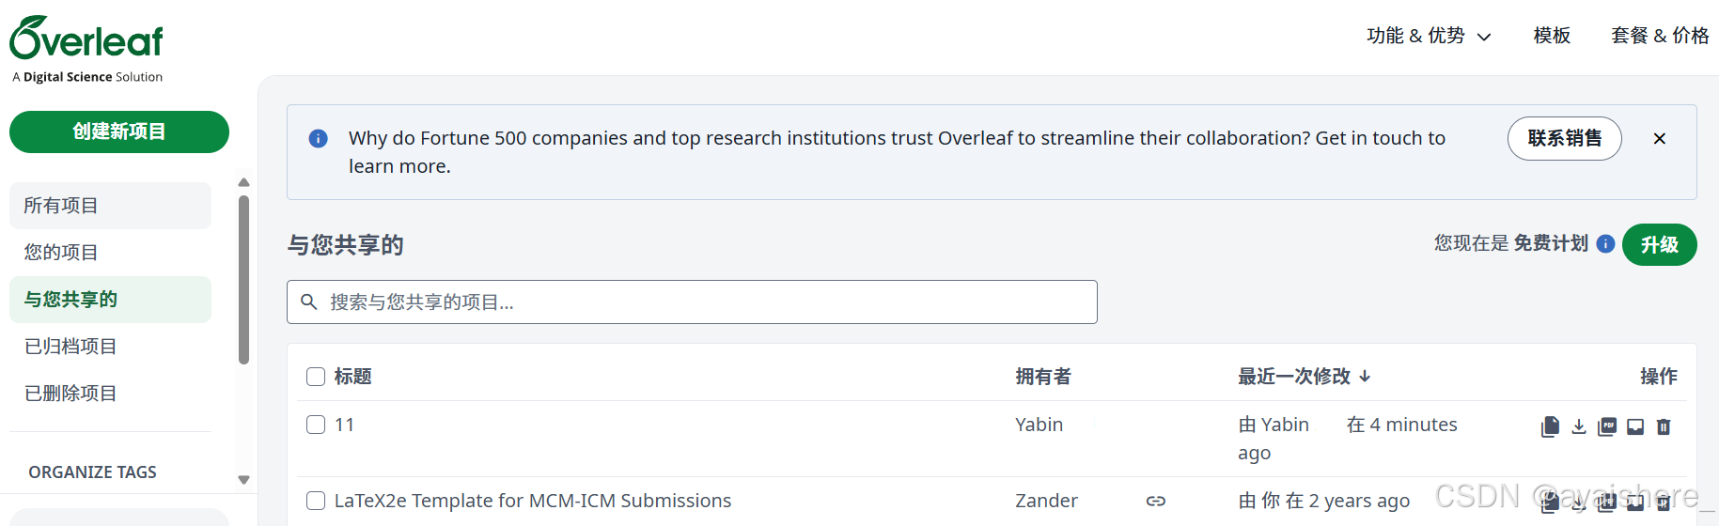Viewport: 1719px width, 526px height.
Task: Trash project 11
Action: pos(1664,426)
